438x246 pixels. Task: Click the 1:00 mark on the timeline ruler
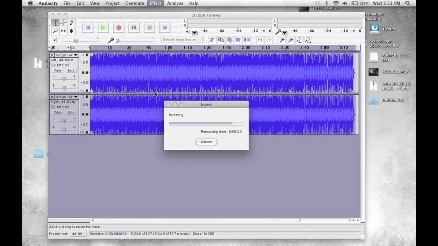(x=168, y=47)
